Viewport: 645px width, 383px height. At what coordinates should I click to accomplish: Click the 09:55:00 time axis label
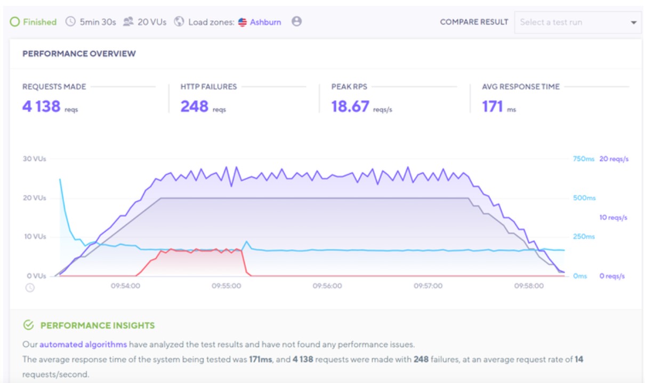pyautogui.click(x=226, y=286)
